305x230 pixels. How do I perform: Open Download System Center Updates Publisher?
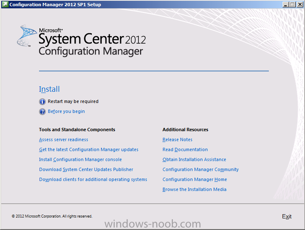(86, 169)
